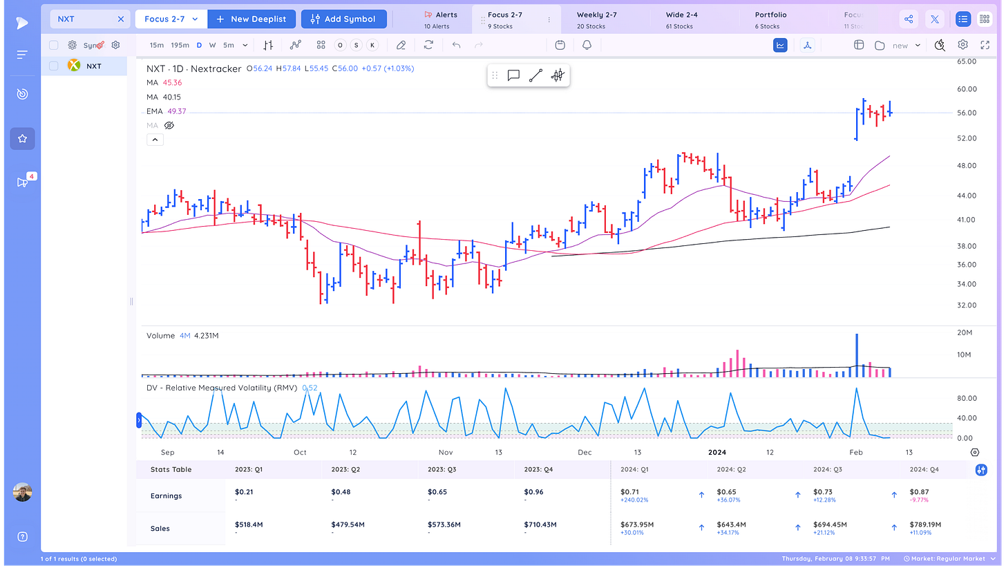Screen dimensions: 1006x566
Task: Expand the timeframe dropdown chevron
Action: (245, 45)
